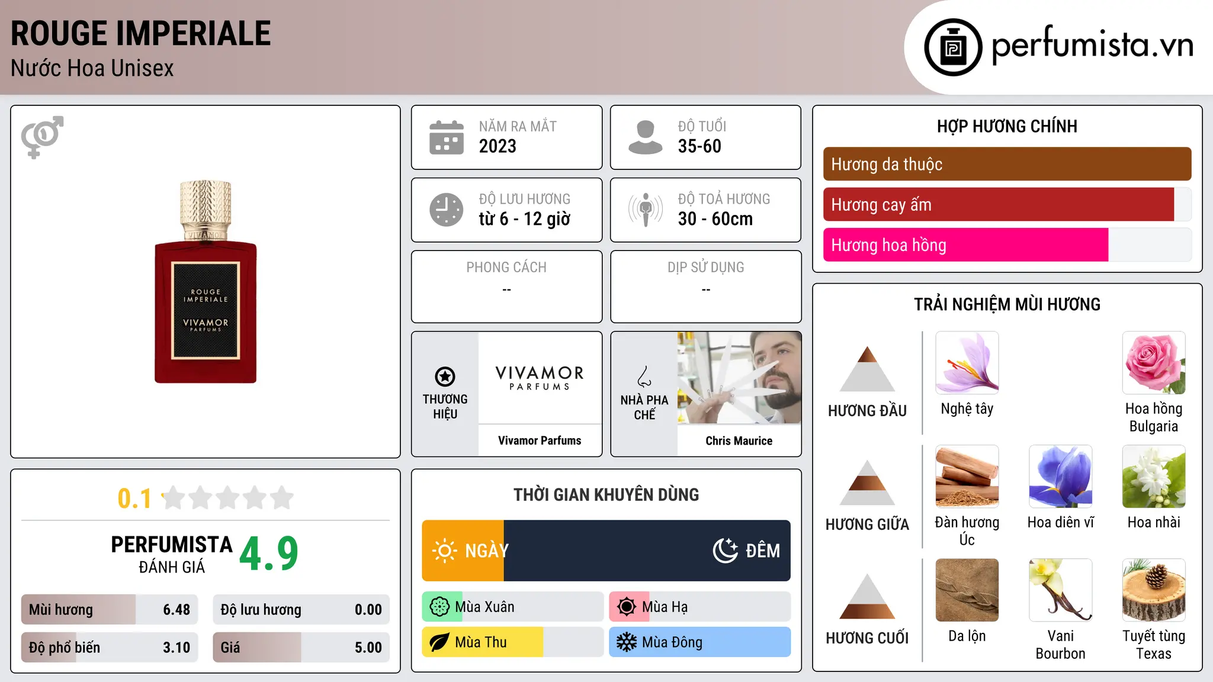The width and height of the screenshot is (1213, 682).
Task: Click the Hoa hồng Bulgaria rose image
Action: (x=1154, y=363)
